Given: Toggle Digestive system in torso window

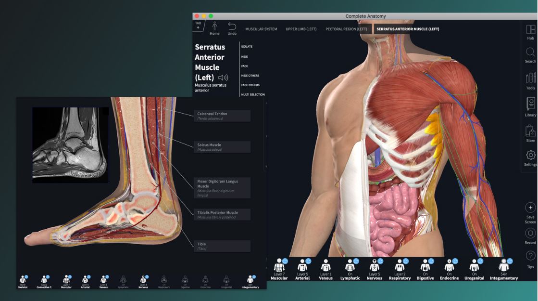Looking at the screenshot, I should pyautogui.click(x=425, y=269).
